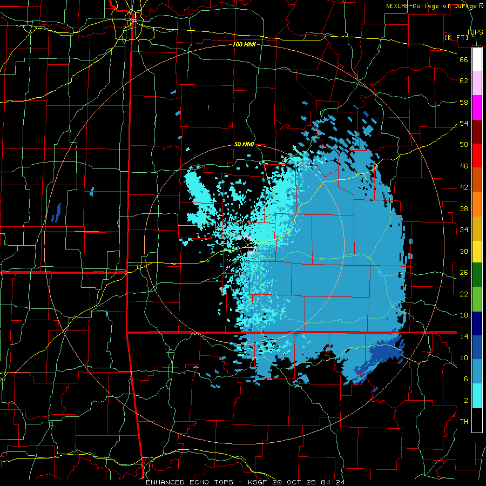Click the "TH" threshold label
This screenshot has height=486, width=486.
coord(464,422)
